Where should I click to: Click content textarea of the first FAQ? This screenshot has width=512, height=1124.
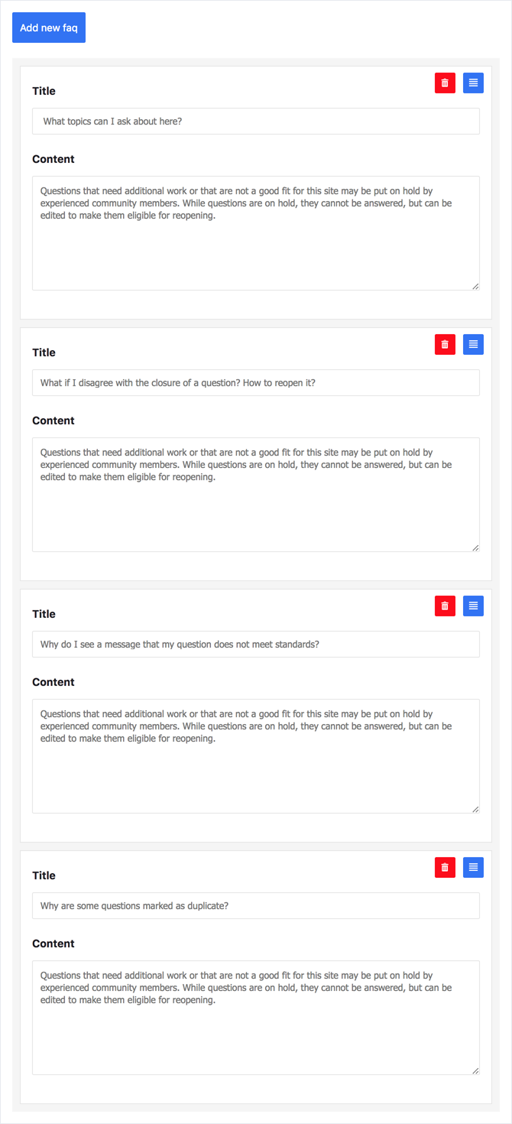tap(256, 233)
